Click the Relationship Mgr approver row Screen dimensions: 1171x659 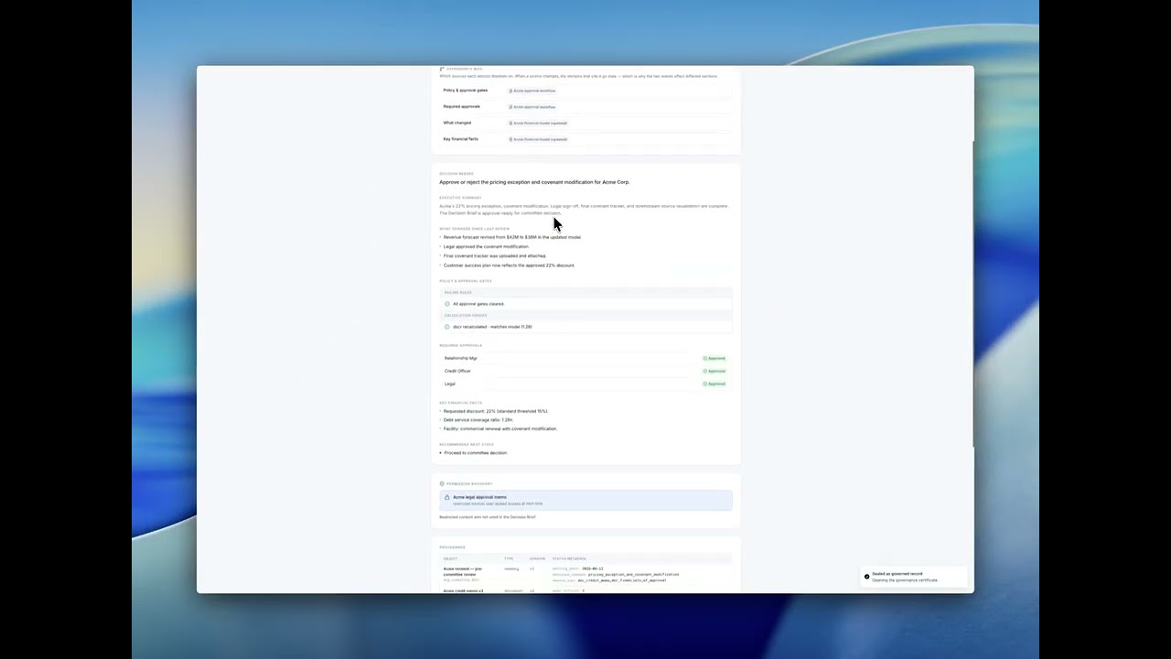tap(585, 358)
